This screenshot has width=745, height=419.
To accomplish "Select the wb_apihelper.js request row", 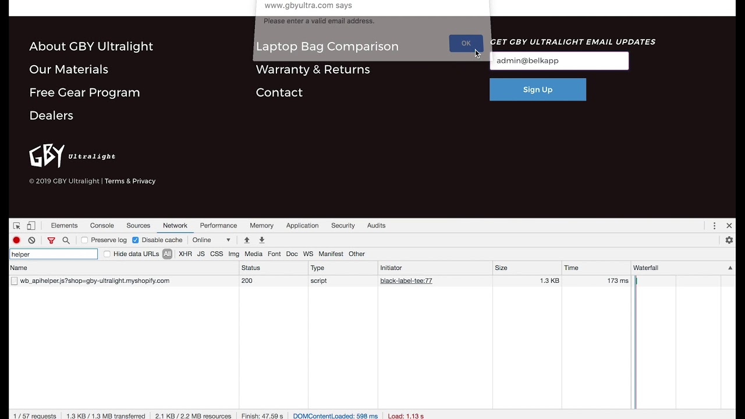I will pyautogui.click(x=372, y=280).
